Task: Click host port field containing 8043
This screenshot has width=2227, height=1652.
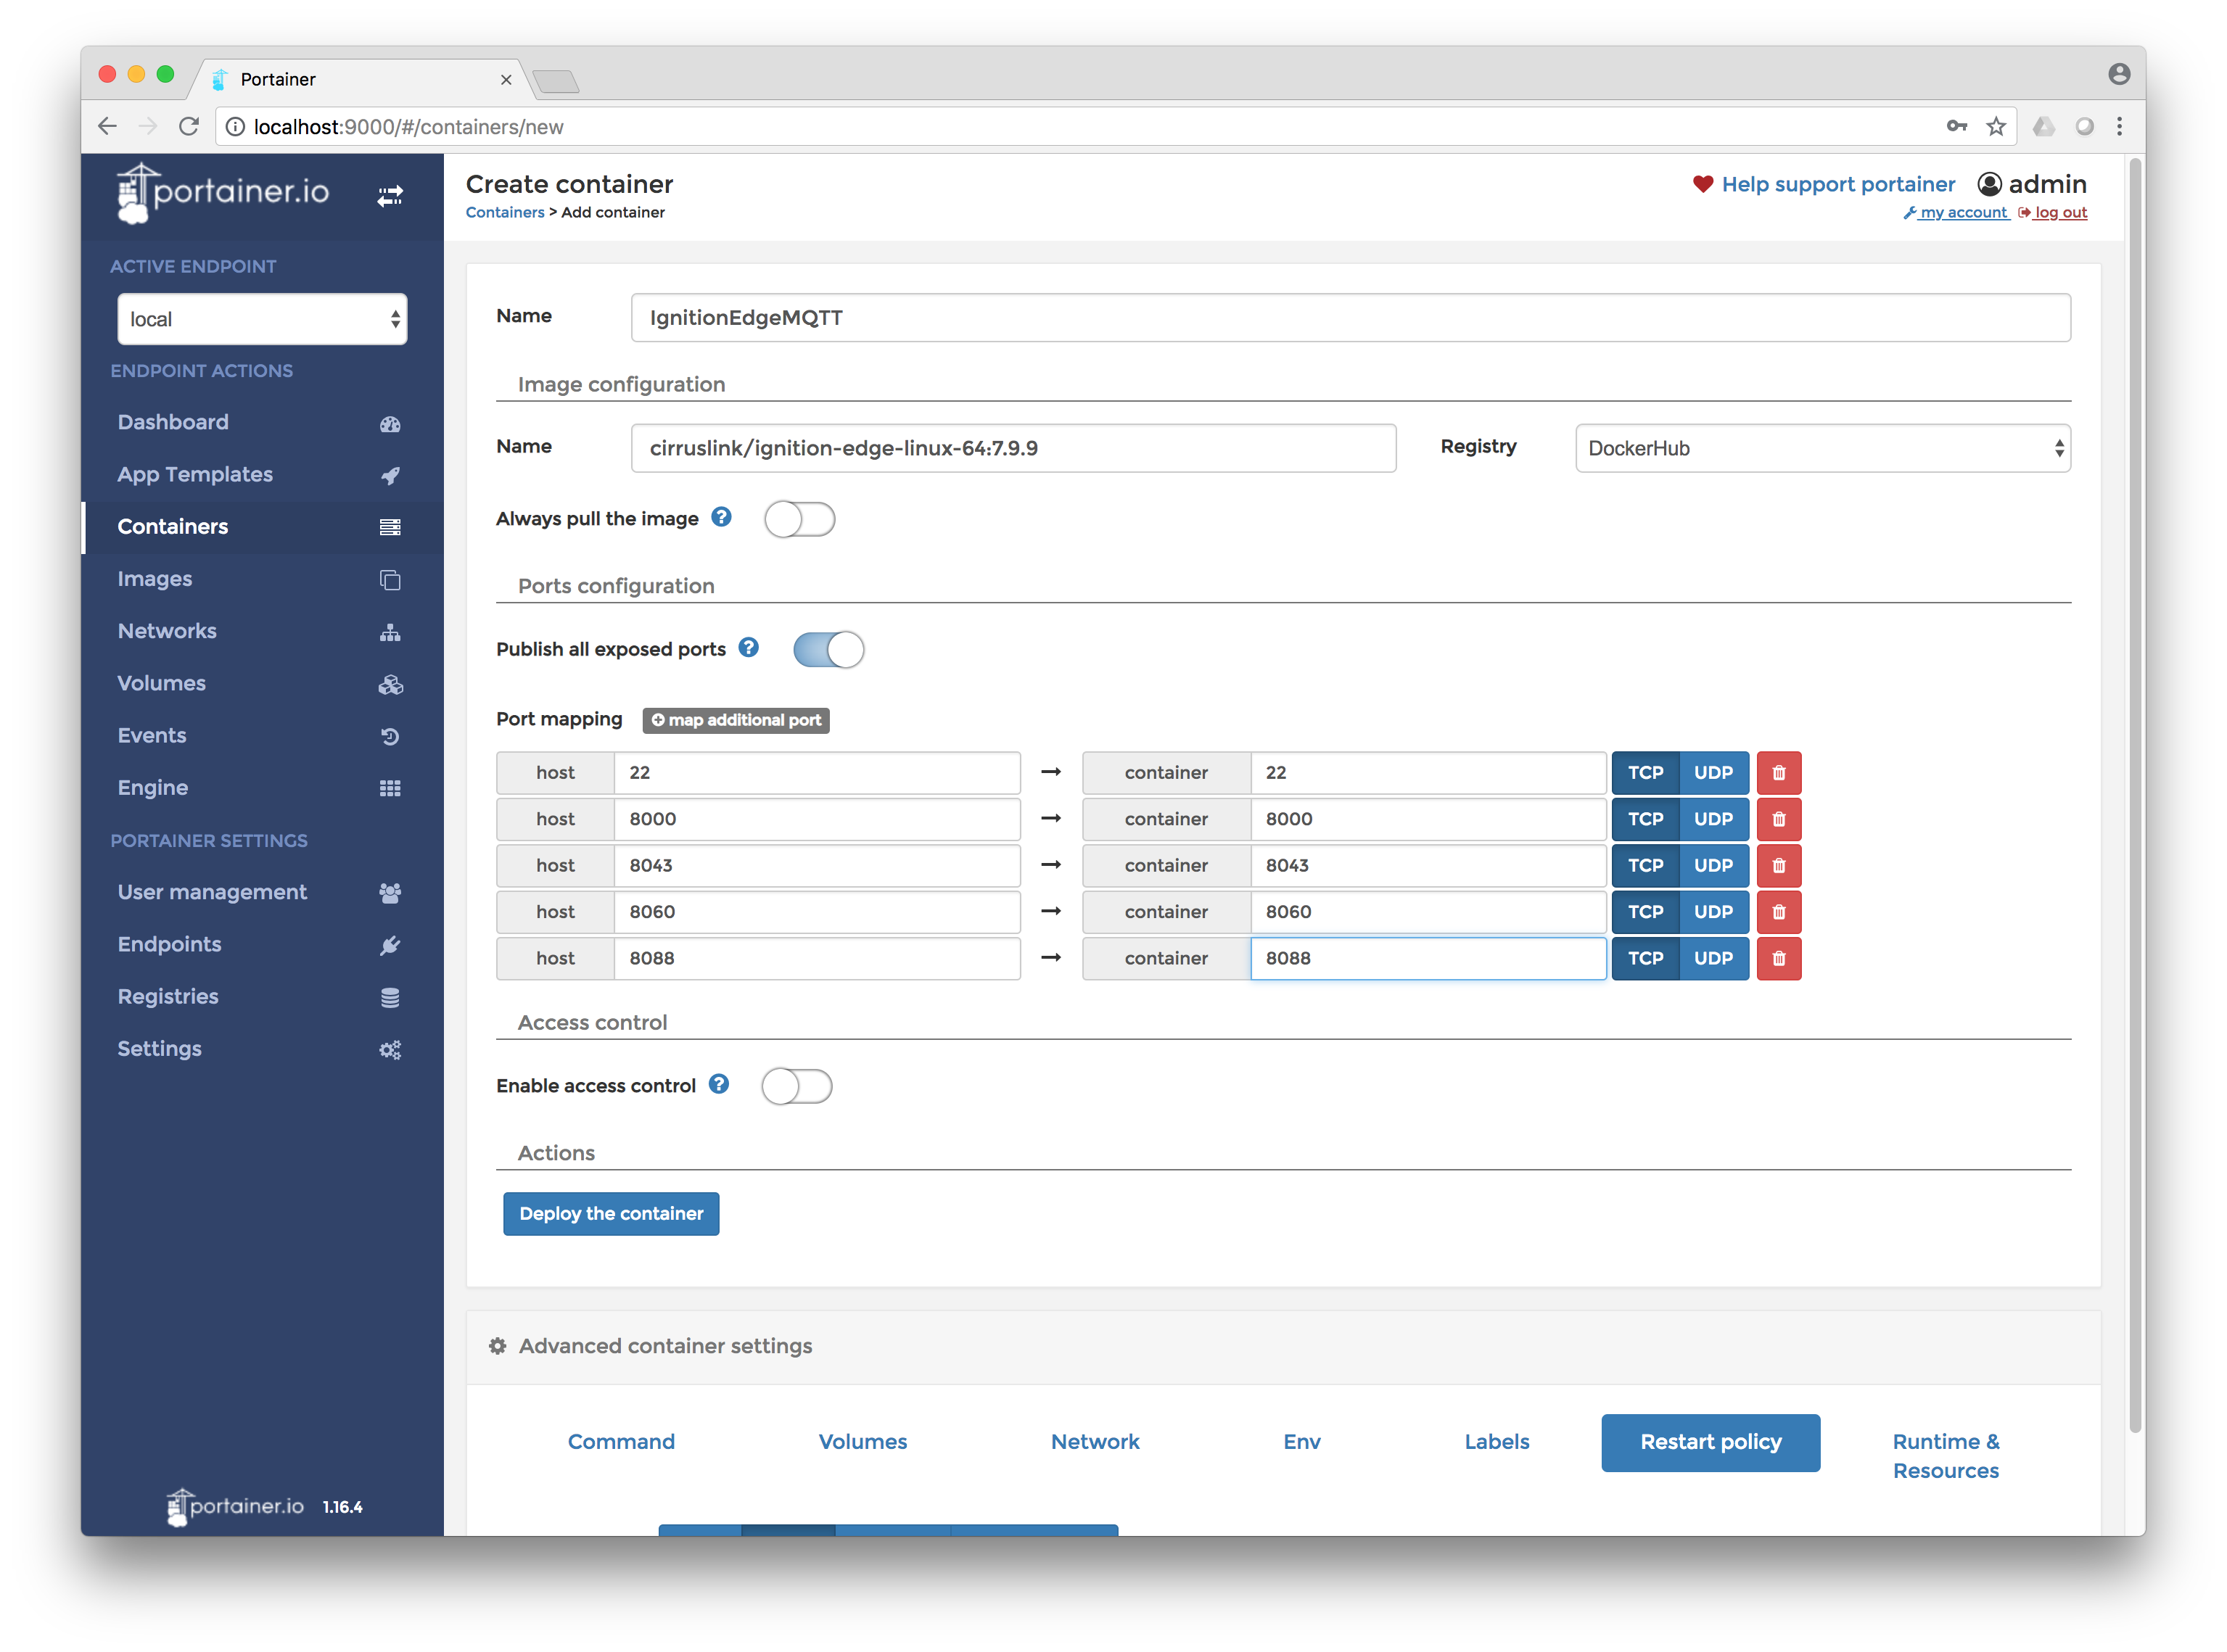Action: [x=817, y=866]
